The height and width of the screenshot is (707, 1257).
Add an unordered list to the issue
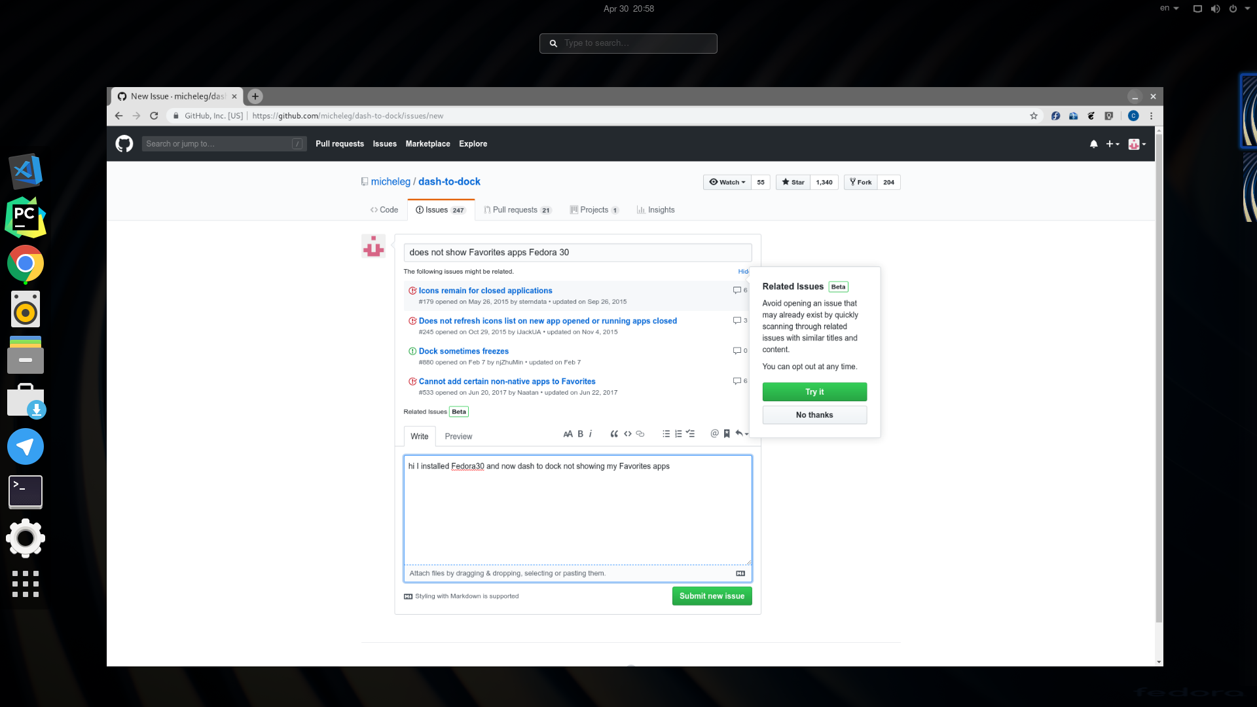point(666,433)
